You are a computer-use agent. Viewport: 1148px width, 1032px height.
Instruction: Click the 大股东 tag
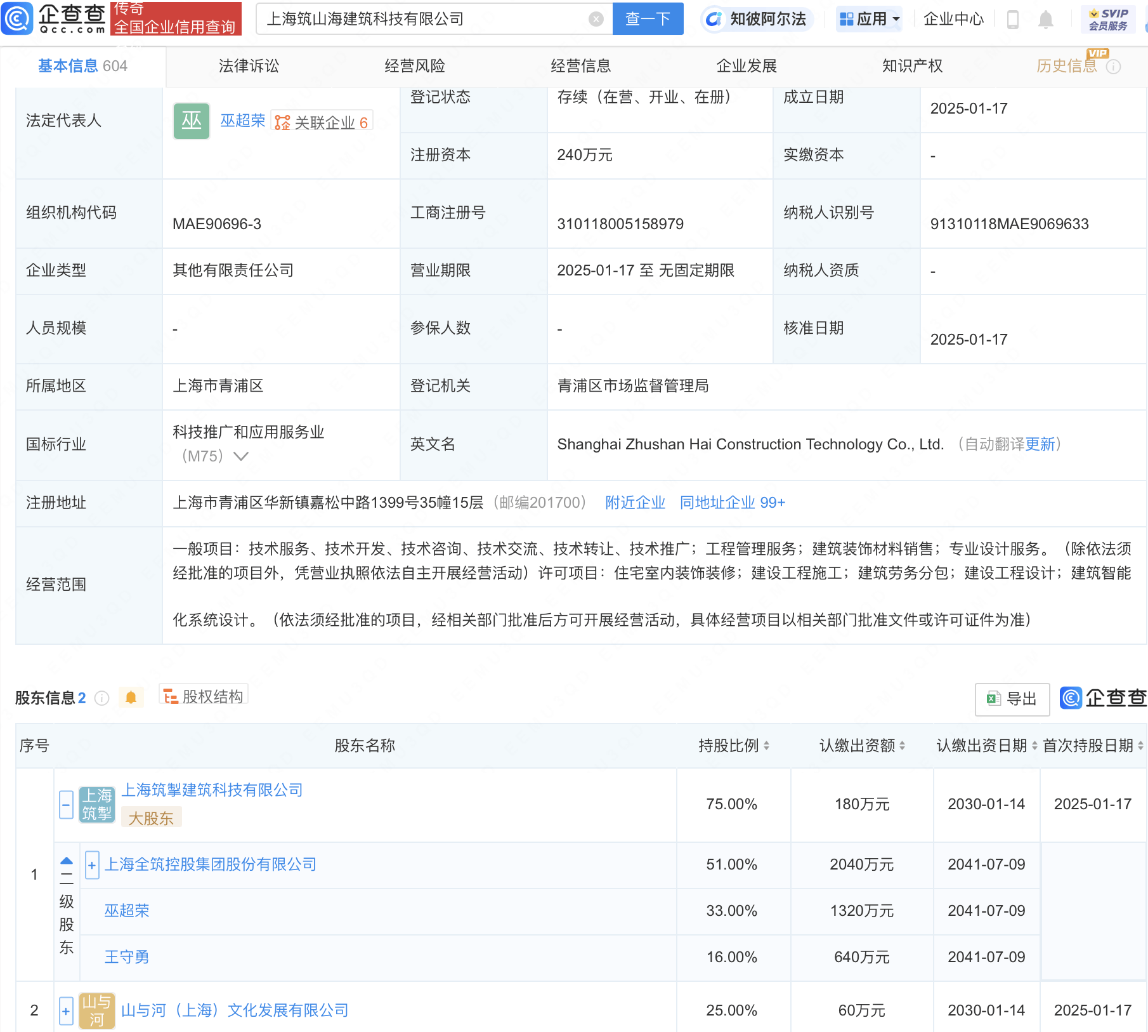pos(151,818)
